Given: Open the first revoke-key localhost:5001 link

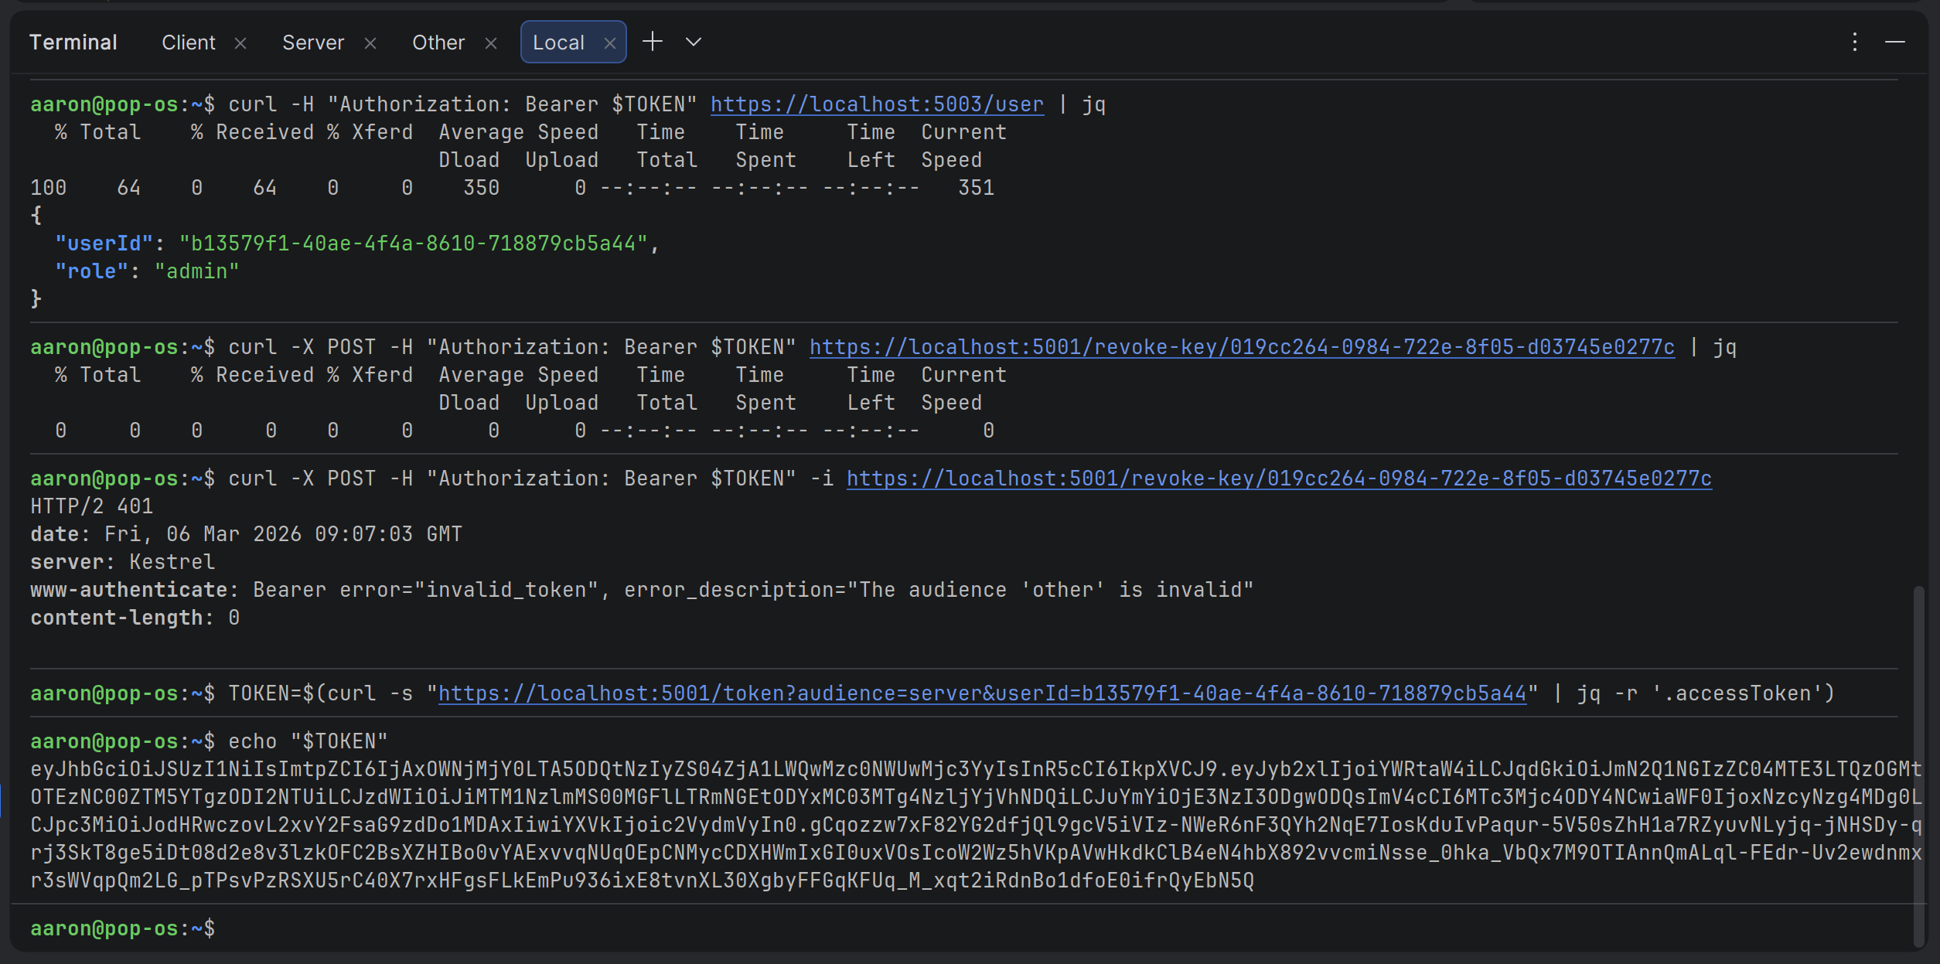Looking at the screenshot, I should [x=1242, y=347].
